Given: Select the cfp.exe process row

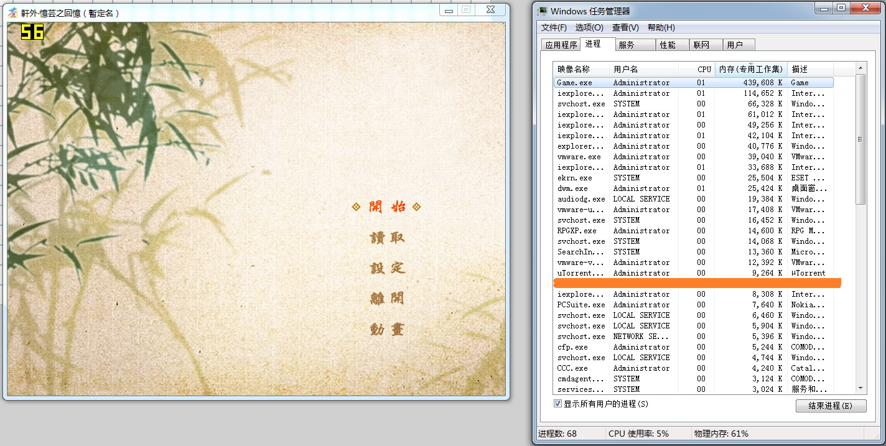Looking at the screenshot, I should point(693,347).
